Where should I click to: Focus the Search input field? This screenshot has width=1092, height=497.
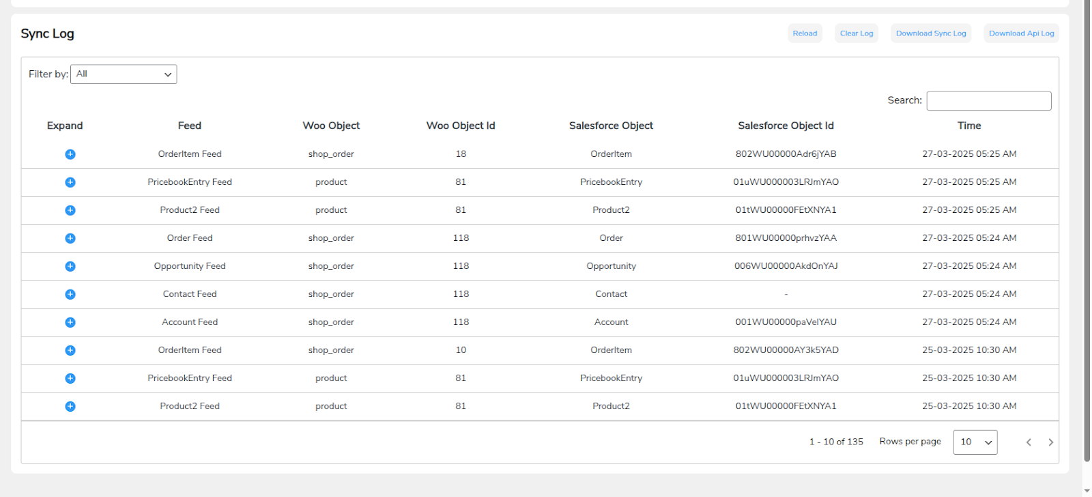[988, 101]
